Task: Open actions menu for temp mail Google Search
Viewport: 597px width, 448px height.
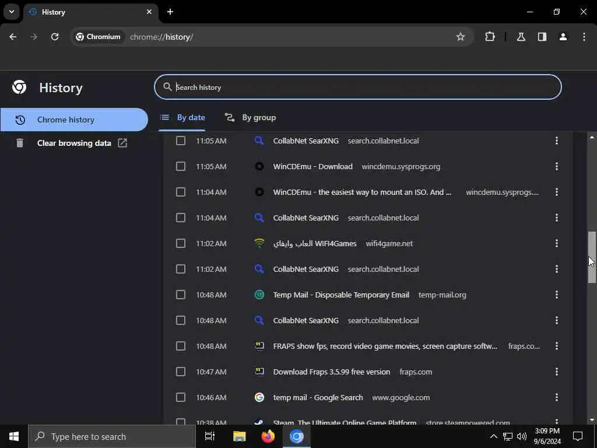Action: [557, 397]
